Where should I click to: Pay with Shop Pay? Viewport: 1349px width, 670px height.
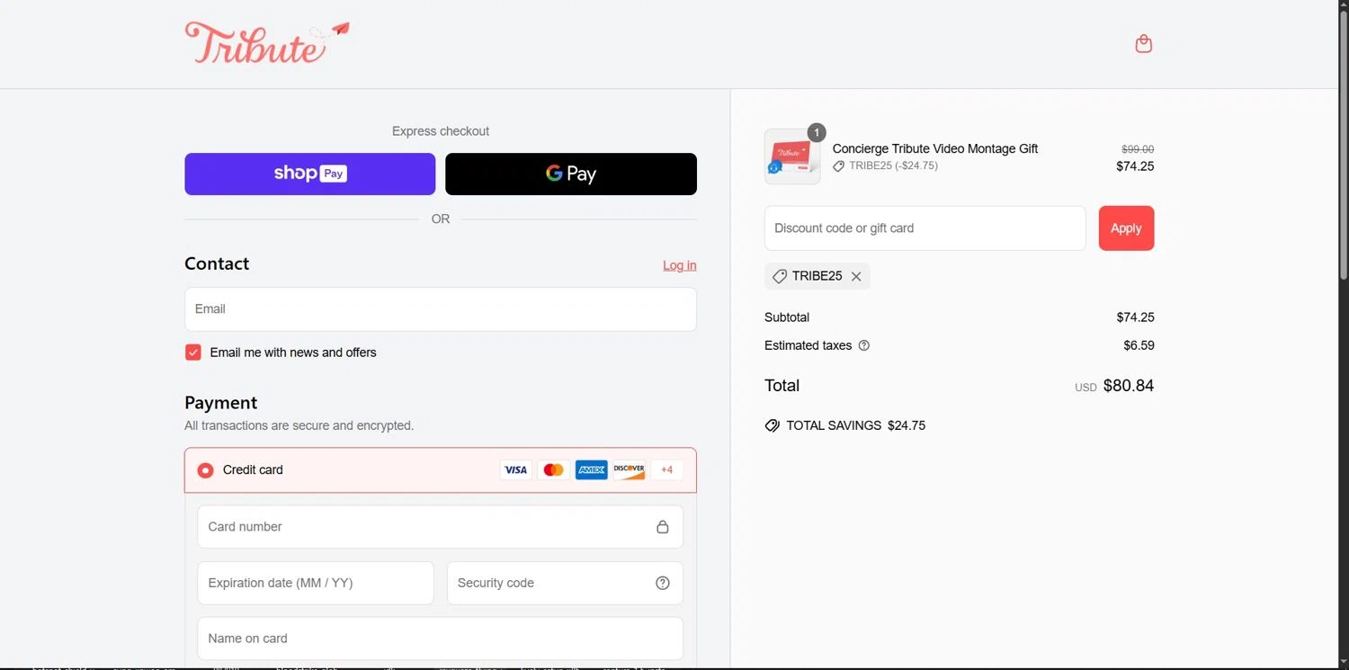click(x=310, y=174)
